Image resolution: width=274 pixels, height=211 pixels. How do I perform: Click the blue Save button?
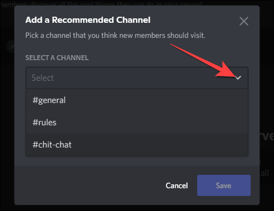(x=224, y=185)
